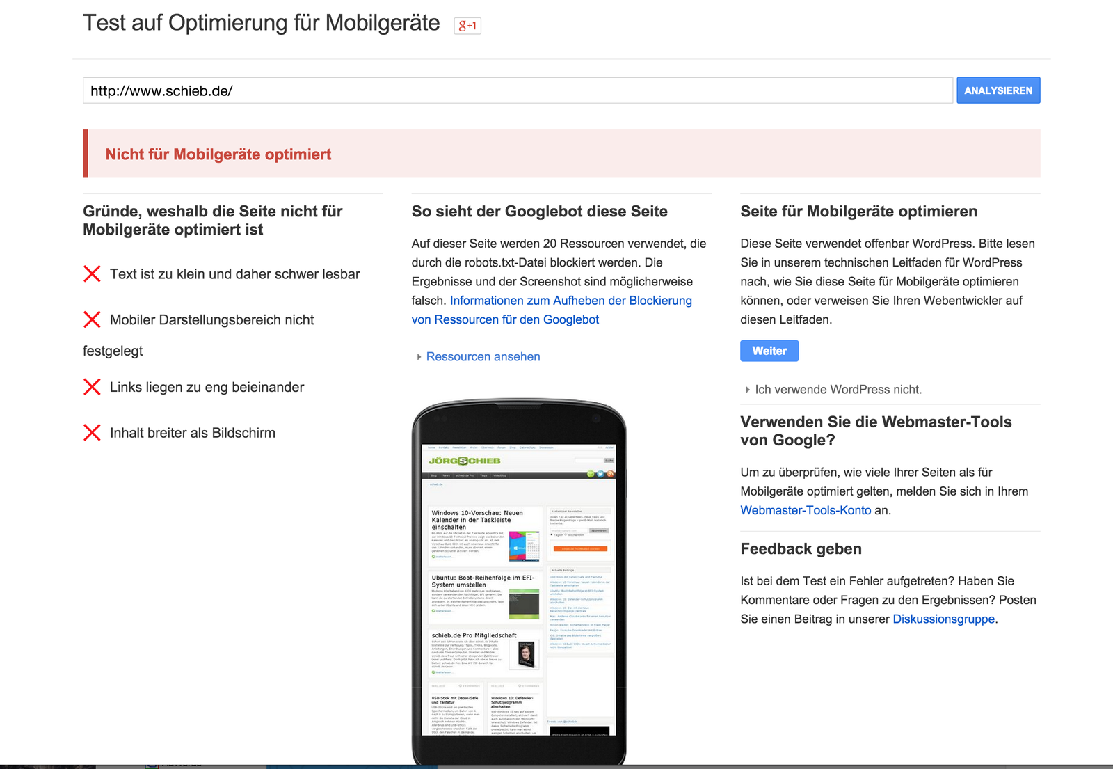This screenshot has width=1113, height=769.
Task: Click Twitter icon in the phone preview header
Action: [600, 474]
